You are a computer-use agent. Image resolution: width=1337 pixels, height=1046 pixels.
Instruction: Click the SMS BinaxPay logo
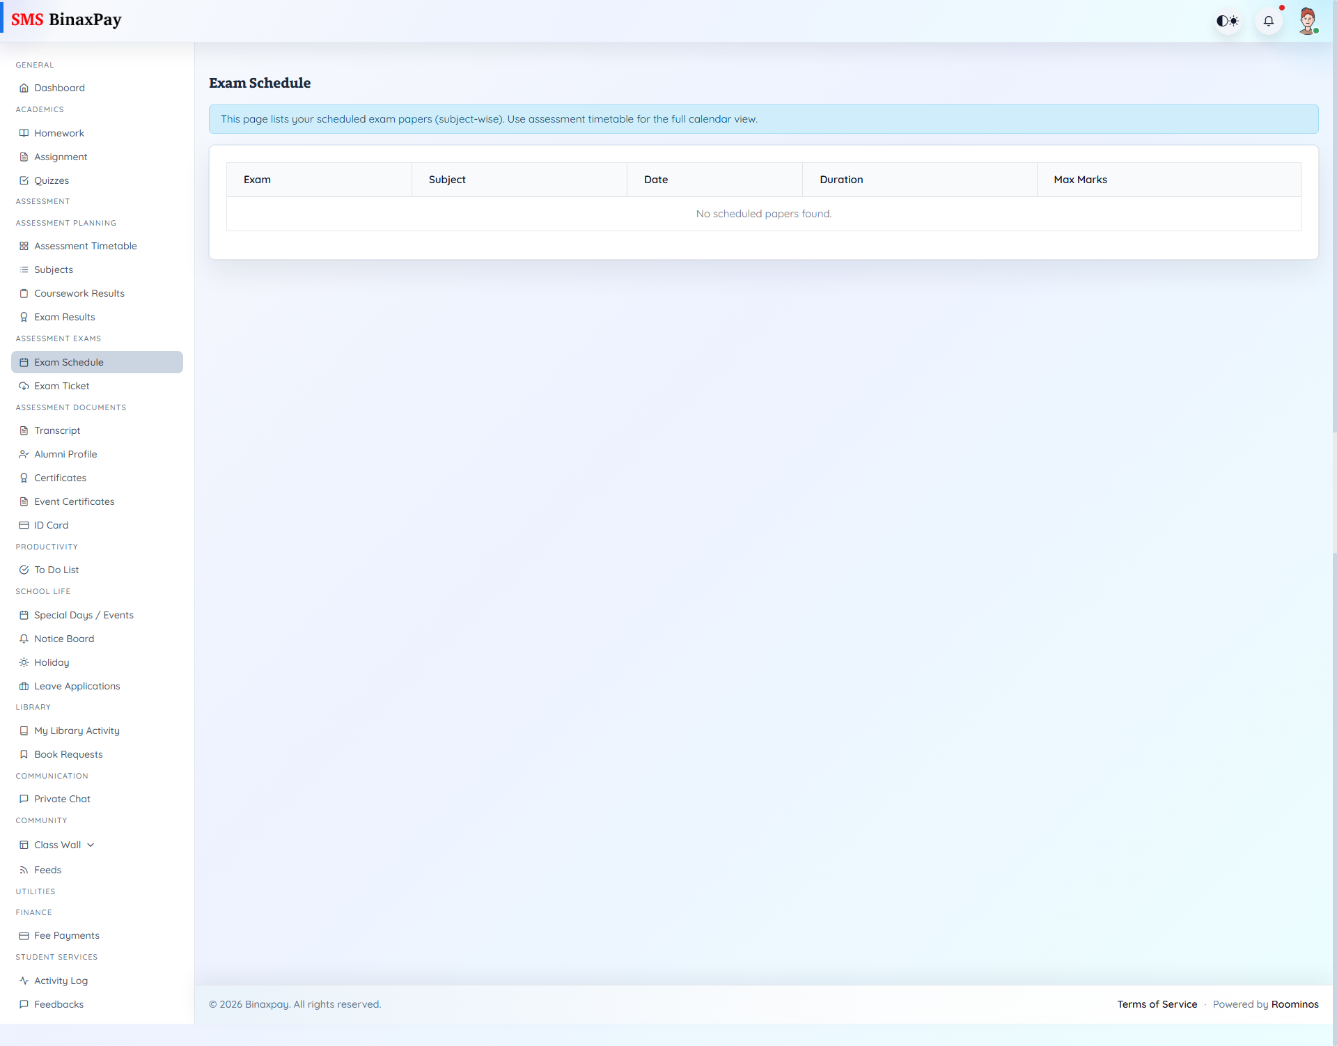tap(67, 19)
